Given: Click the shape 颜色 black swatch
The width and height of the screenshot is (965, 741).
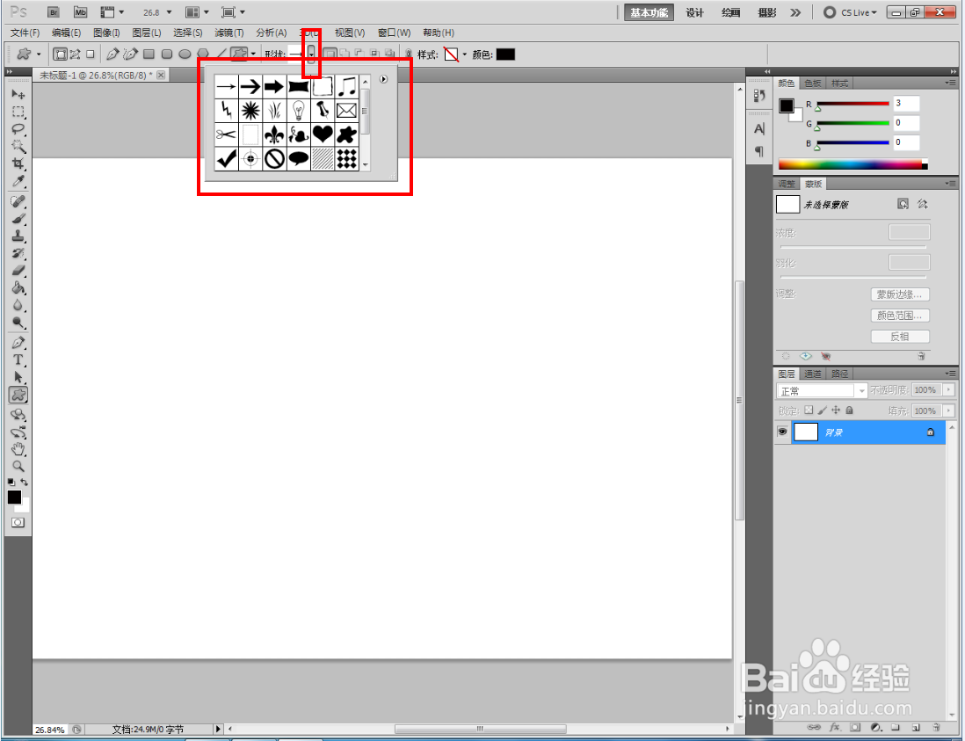Looking at the screenshot, I should click(x=505, y=54).
